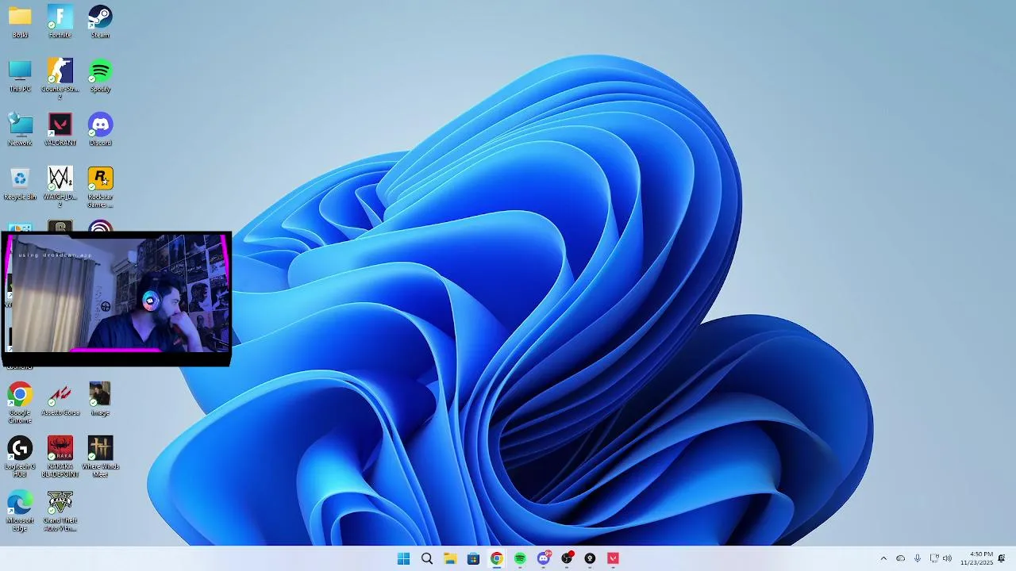The height and width of the screenshot is (571, 1016).
Task: Select the Discord desktop icon
Action: 100,129
